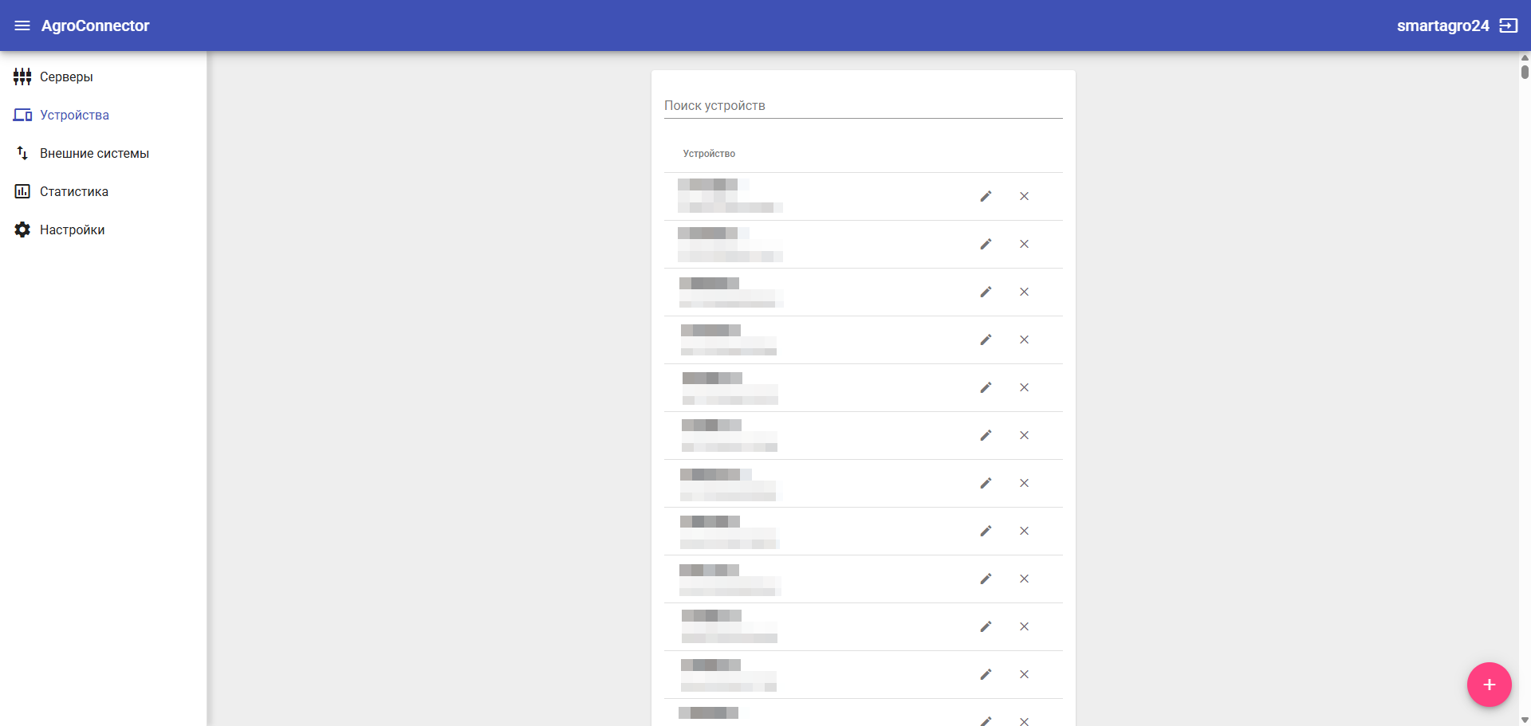Open the Статистика page
The image size is (1531, 726).
pyautogui.click(x=73, y=191)
